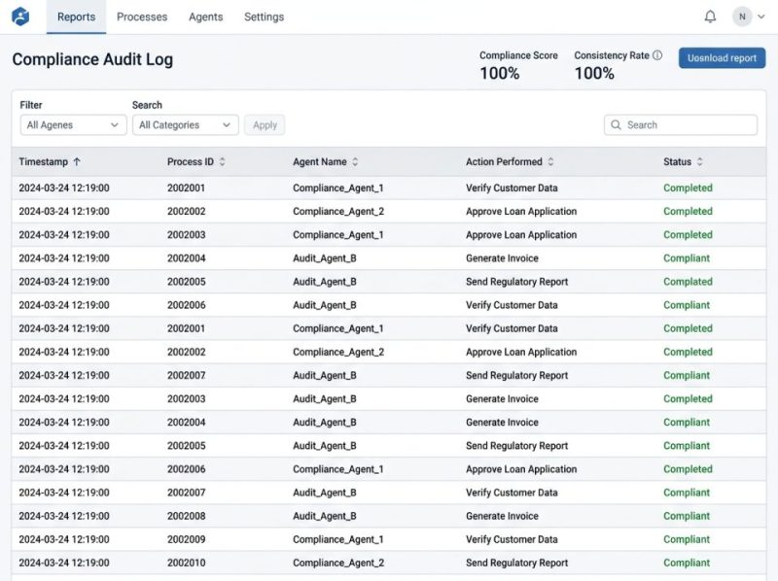Viewport: 778px width, 581px height.
Task: Click Compliance_Agent_1 in row 2002009
Action: (337, 539)
